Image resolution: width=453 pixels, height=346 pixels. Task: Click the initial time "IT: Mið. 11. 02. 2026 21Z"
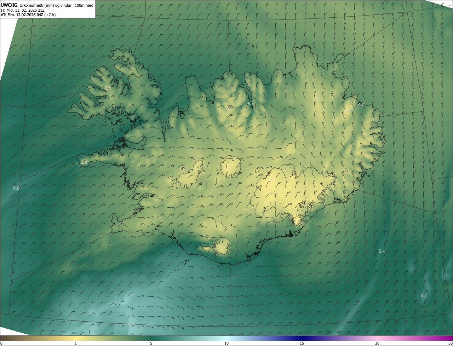pos(23,10)
